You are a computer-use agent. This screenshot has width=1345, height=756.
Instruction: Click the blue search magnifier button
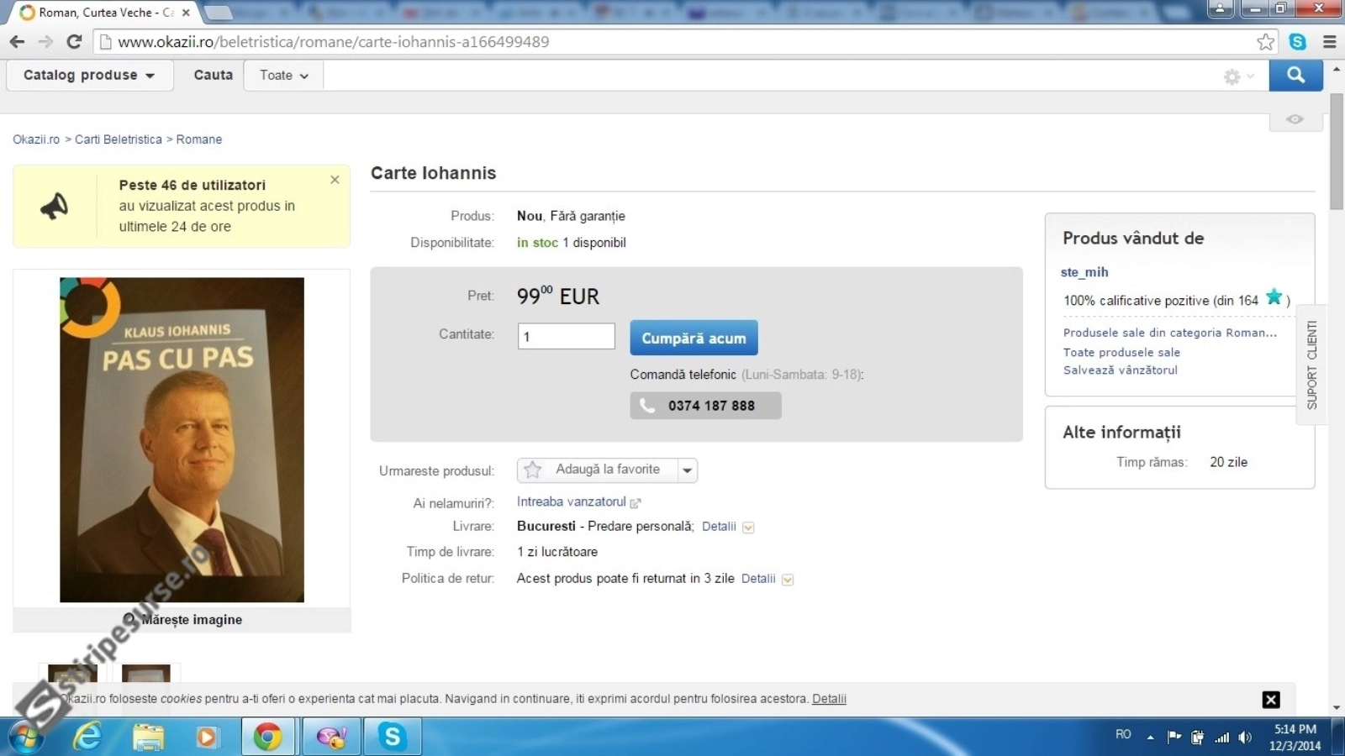(x=1295, y=76)
